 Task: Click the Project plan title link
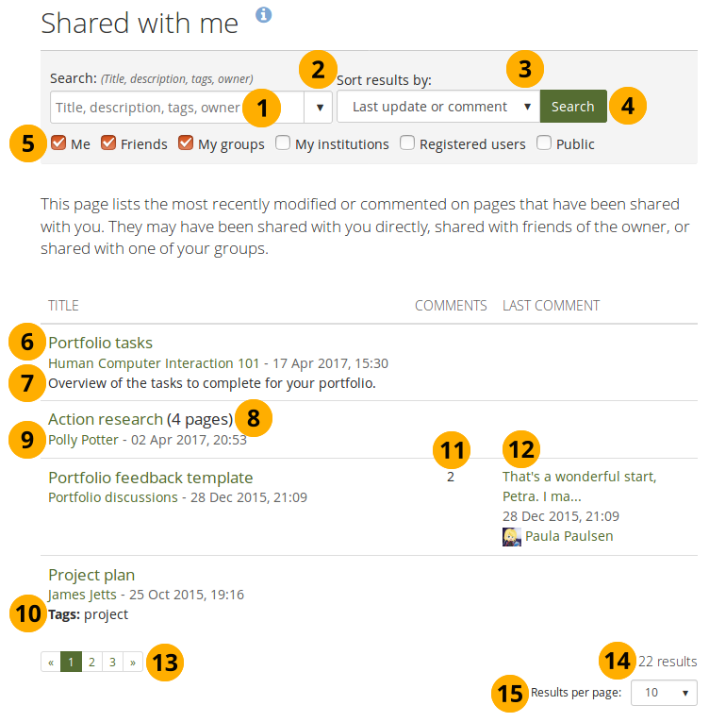[91, 575]
